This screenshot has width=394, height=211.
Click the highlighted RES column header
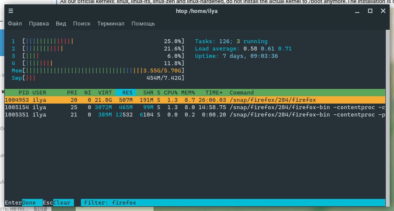coord(126,92)
